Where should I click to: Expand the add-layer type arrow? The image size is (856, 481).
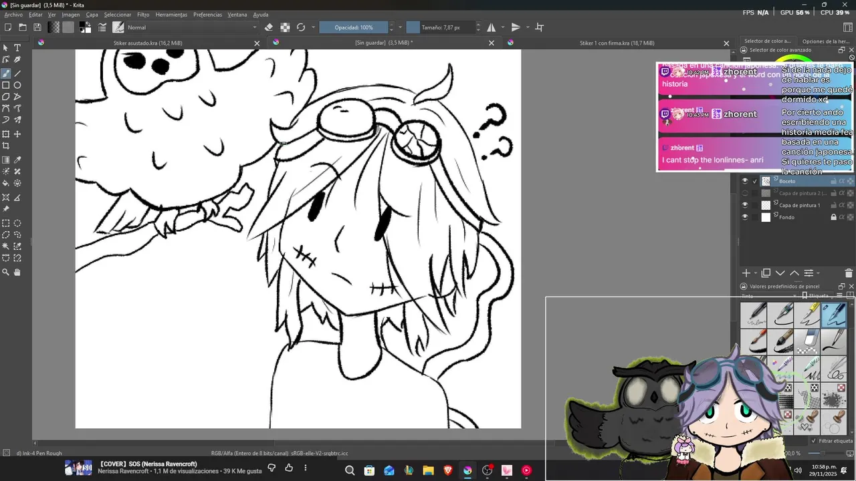point(756,273)
